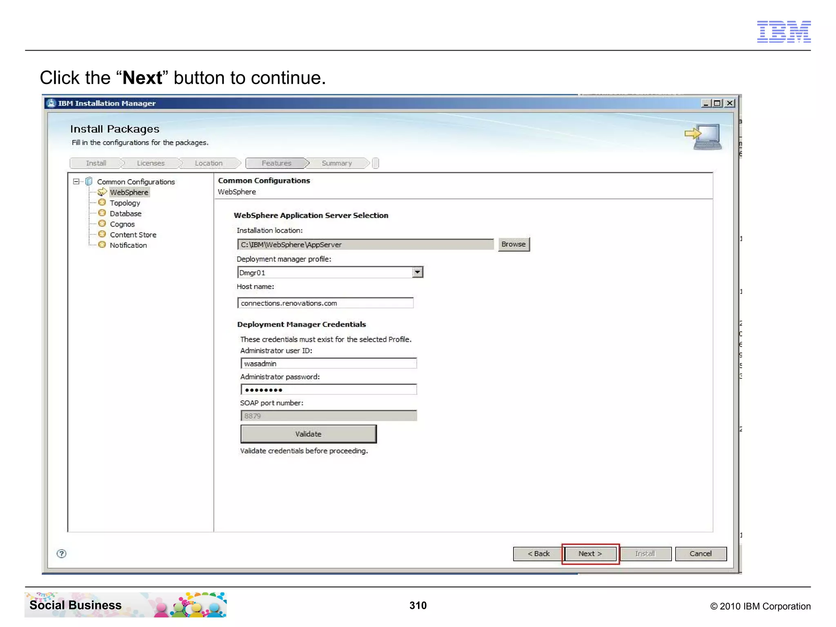Image resolution: width=836 pixels, height=627 pixels.
Task: Click the Next button to continue
Action: click(590, 554)
